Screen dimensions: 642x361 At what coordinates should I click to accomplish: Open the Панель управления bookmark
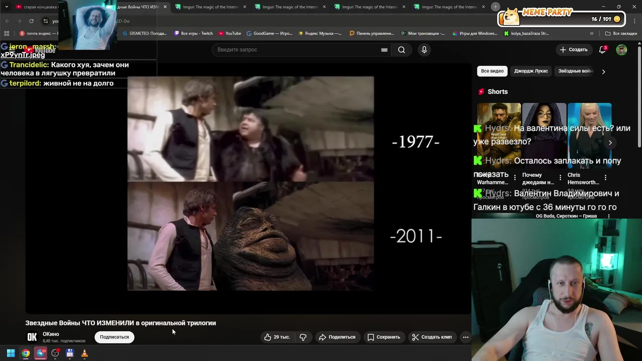372,34
